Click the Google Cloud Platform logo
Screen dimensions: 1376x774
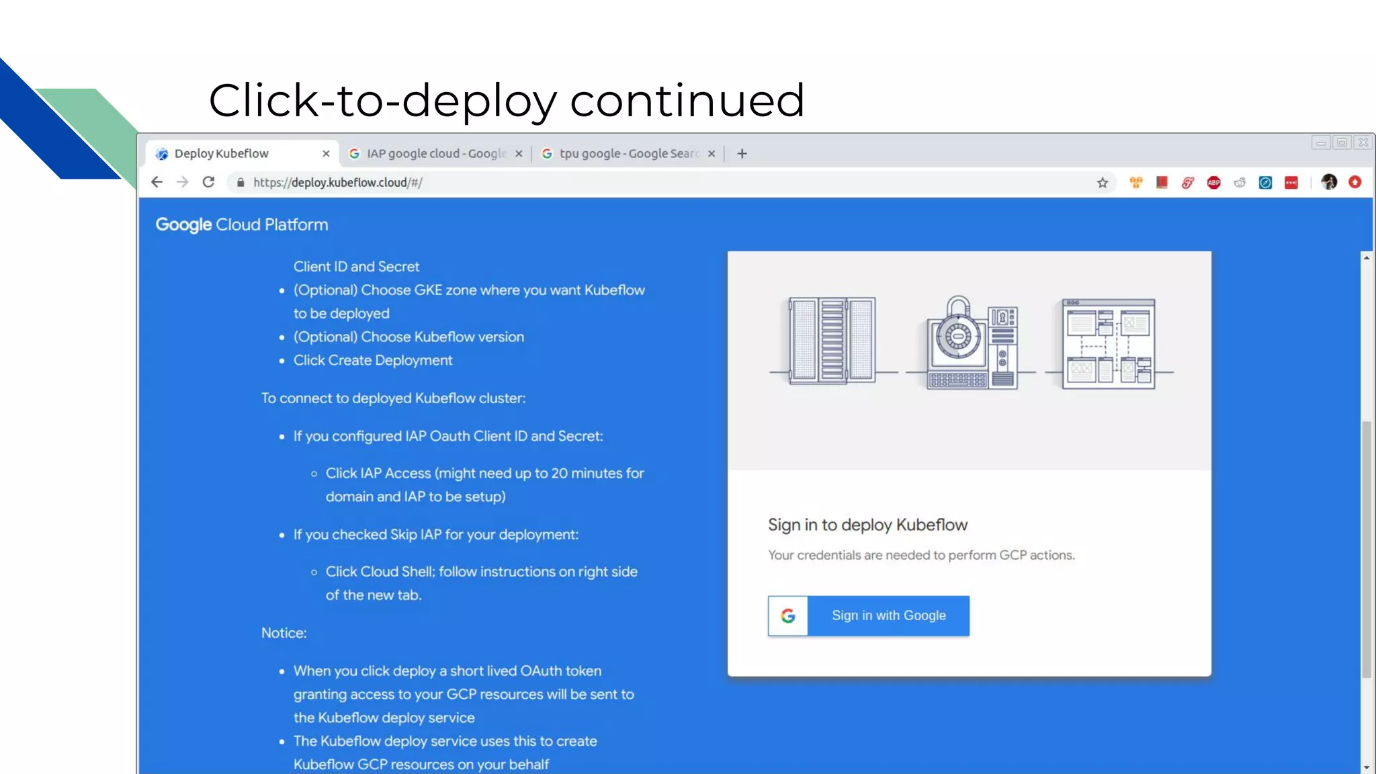242,224
